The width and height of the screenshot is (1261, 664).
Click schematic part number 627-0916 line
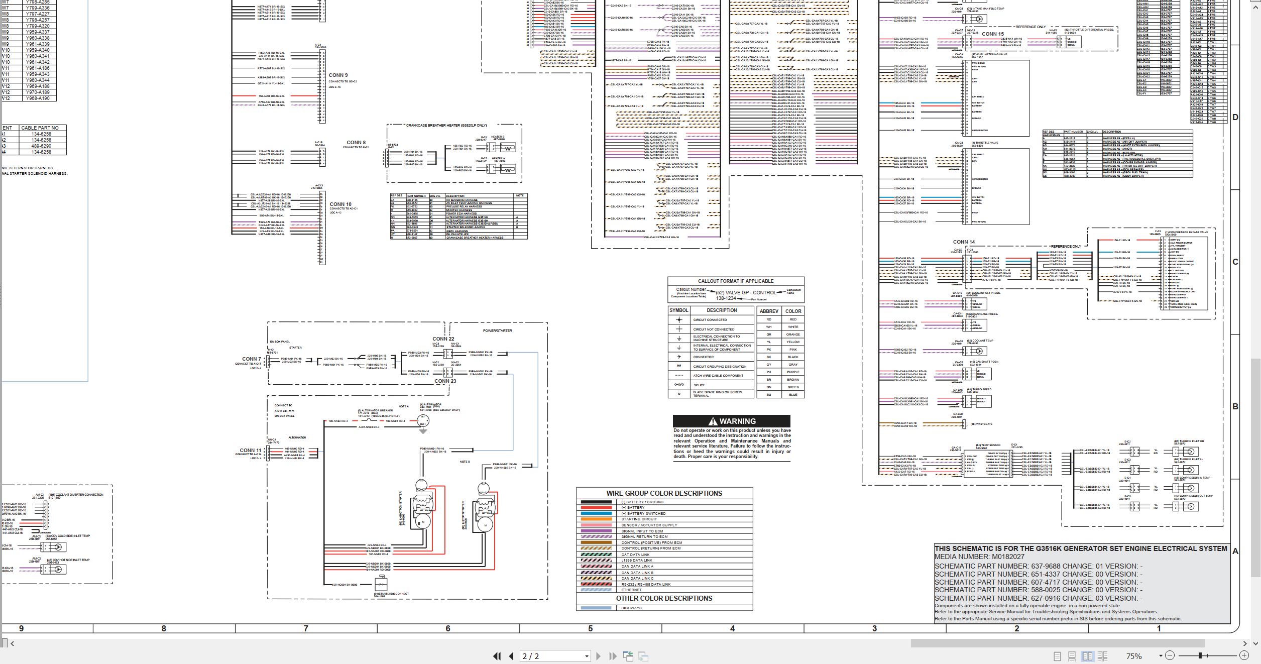tap(1039, 598)
